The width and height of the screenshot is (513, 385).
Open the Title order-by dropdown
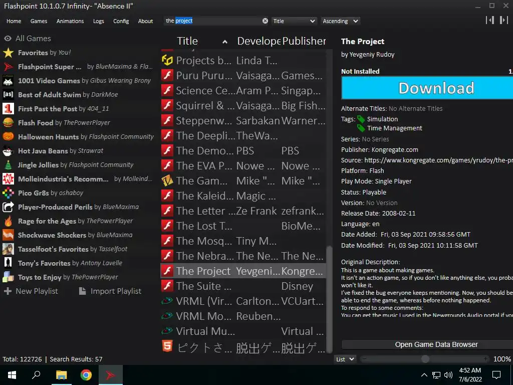pyautogui.click(x=294, y=21)
